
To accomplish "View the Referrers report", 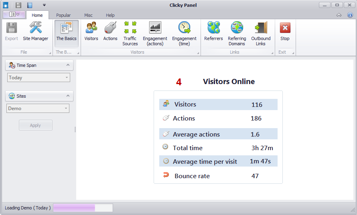I will click(213, 32).
